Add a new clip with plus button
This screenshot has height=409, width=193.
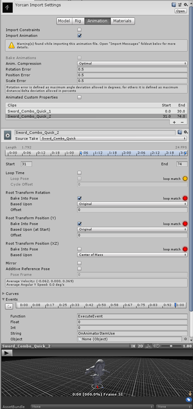pyautogui.click(x=174, y=122)
